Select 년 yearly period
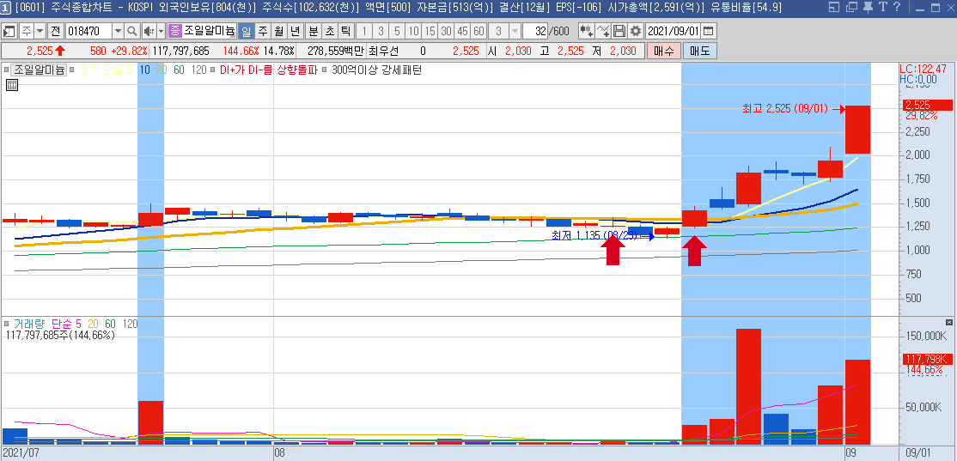Screen dimensions: 957x461 [295, 31]
